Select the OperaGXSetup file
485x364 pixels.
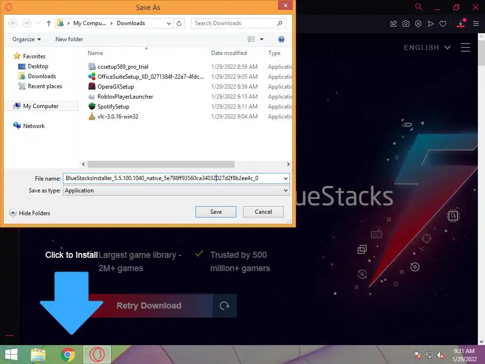(x=116, y=87)
